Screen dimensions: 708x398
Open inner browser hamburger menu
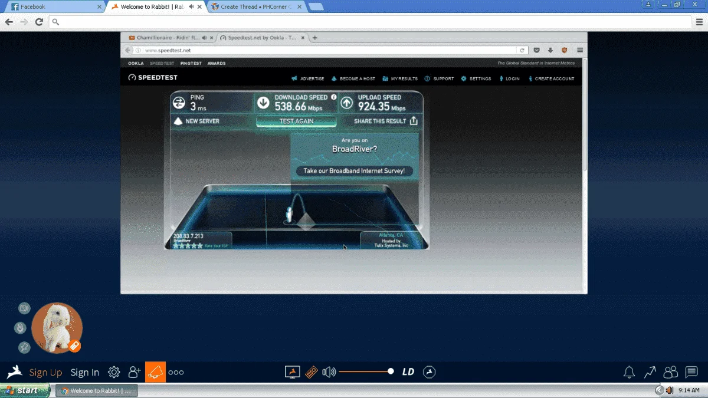click(580, 50)
